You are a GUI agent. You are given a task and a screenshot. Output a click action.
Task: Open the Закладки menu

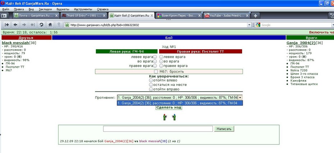coord(45,9)
